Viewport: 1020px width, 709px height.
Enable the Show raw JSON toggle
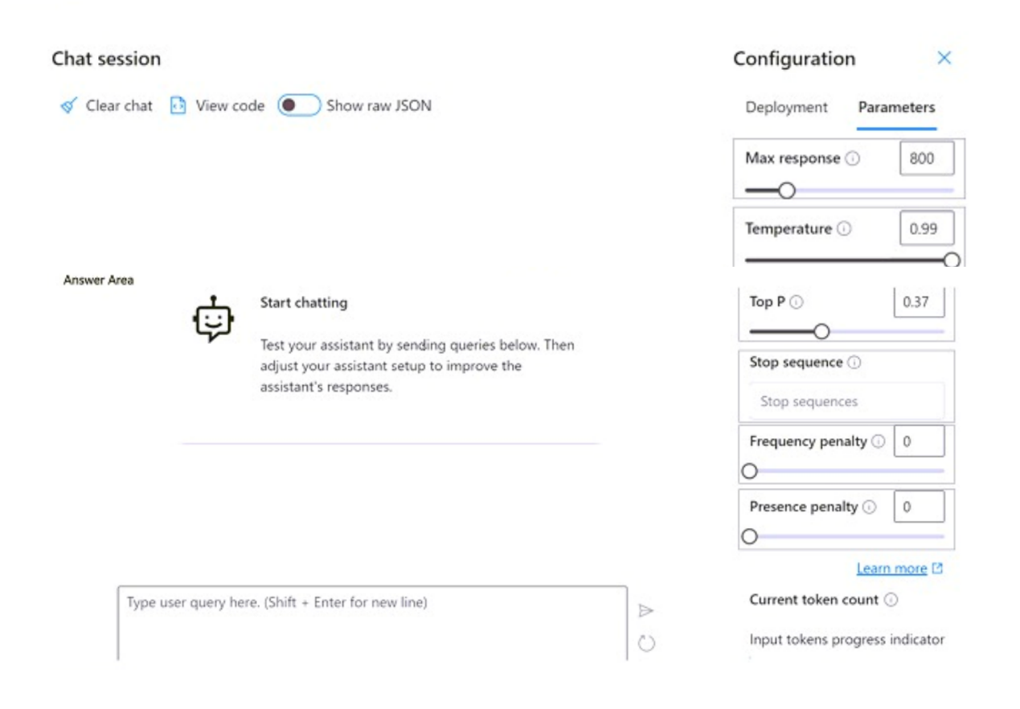pyautogui.click(x=299, y=105)
